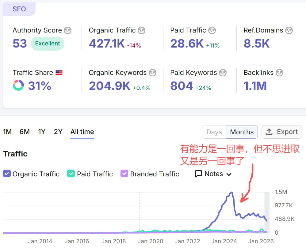Click the +11% paid traffic change
This screenshot has height=250, width=306.
coord(213,45)
